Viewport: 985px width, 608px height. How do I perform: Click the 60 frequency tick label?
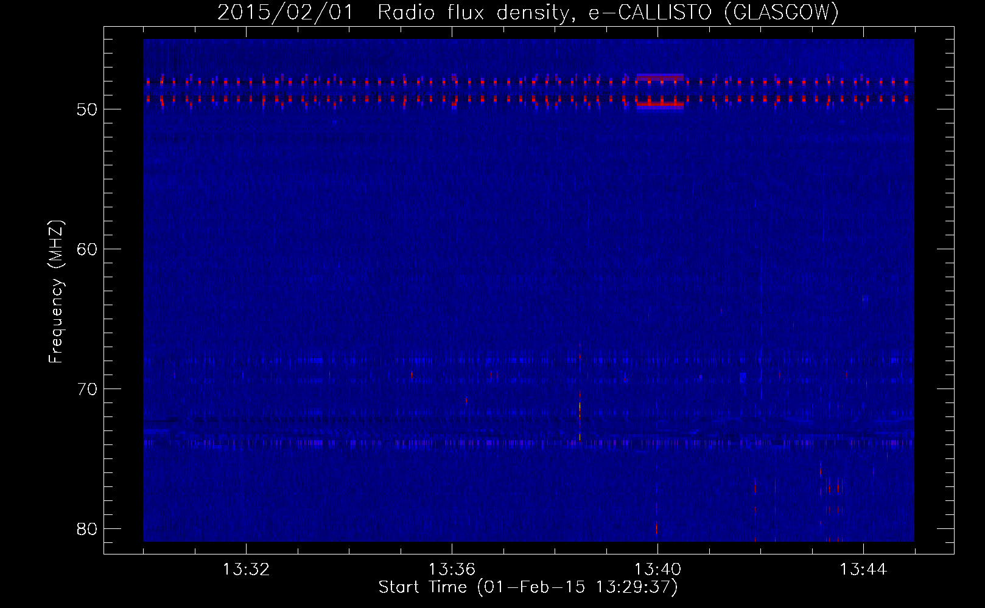pos(88,249)
